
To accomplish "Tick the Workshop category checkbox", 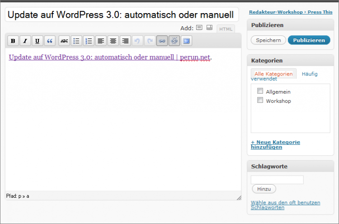I will (260, 100).
